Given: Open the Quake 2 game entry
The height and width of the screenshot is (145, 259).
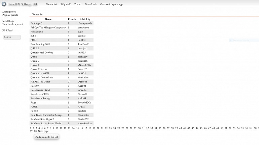Looking at the screenshot, I should (x=35, y=61).
